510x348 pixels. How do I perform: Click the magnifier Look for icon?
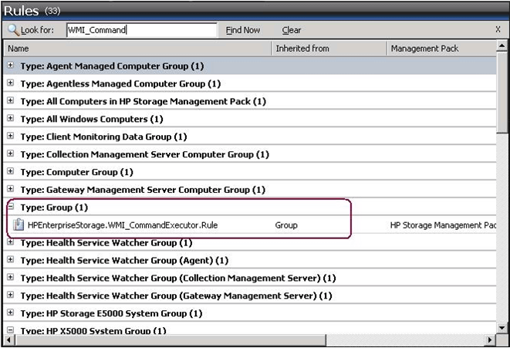[x=13, y=30]
